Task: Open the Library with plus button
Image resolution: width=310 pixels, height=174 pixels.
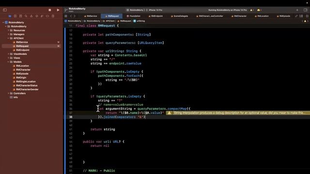Action: (x=297, y=10)
